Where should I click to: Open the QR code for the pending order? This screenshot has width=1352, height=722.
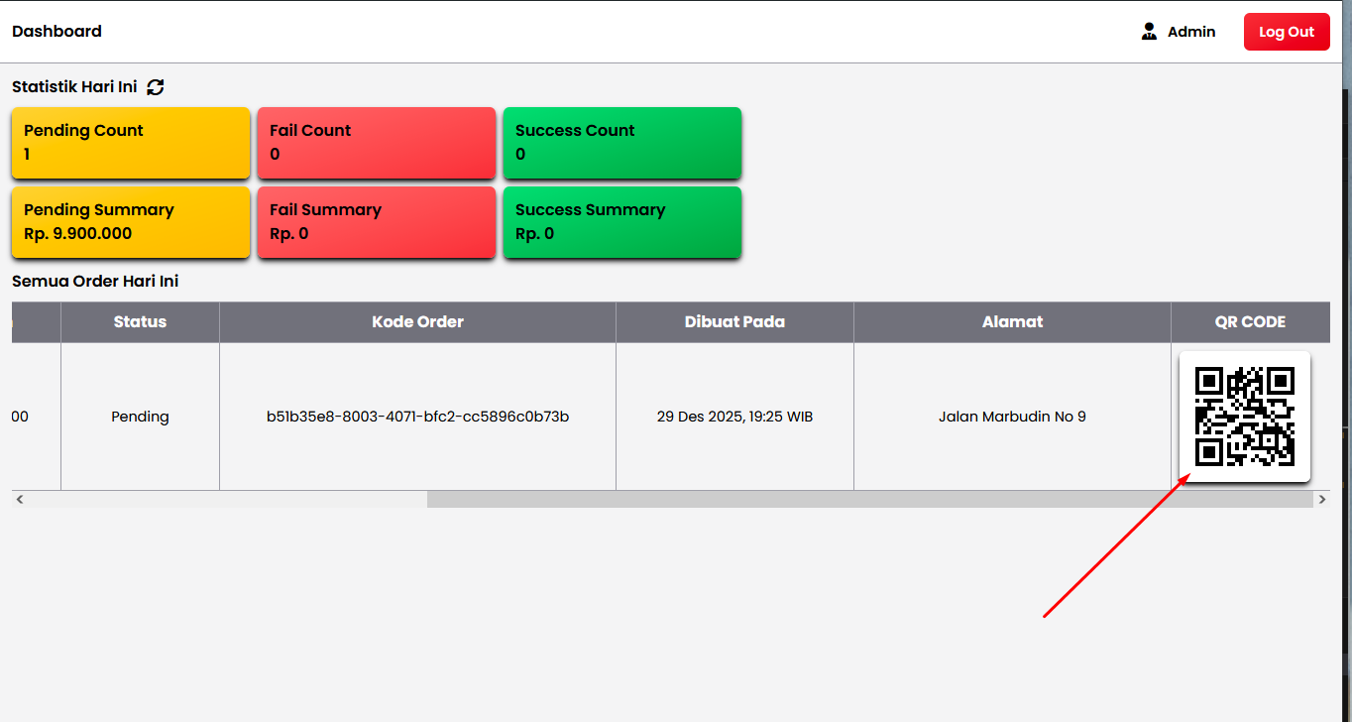[x=1244, y=417]
